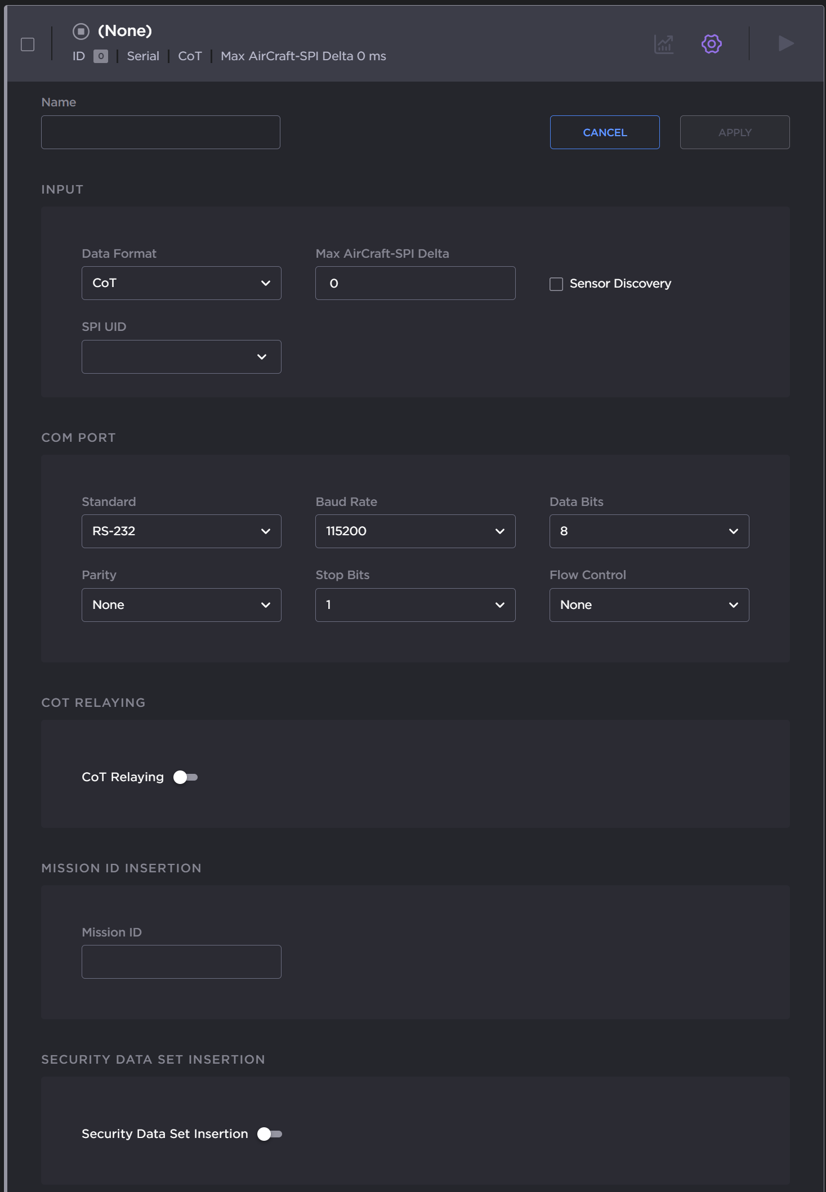This screenshot has height=1192, width=826.
Task: Change the Standard RS-232 dropdown
Action: [181, 531]
